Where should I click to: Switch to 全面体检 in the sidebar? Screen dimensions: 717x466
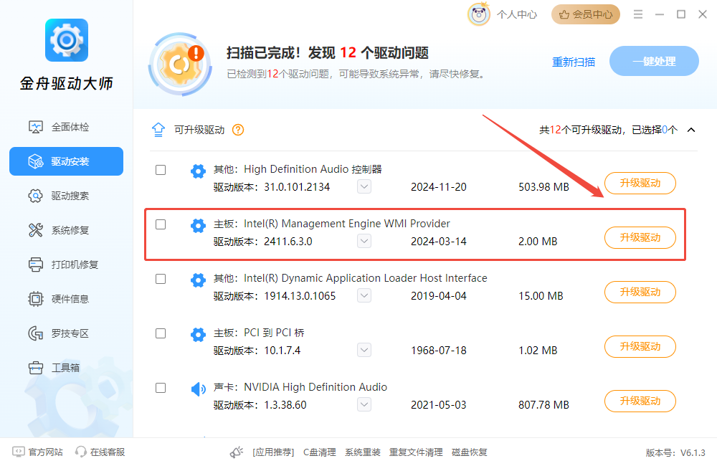click(66, 127)
